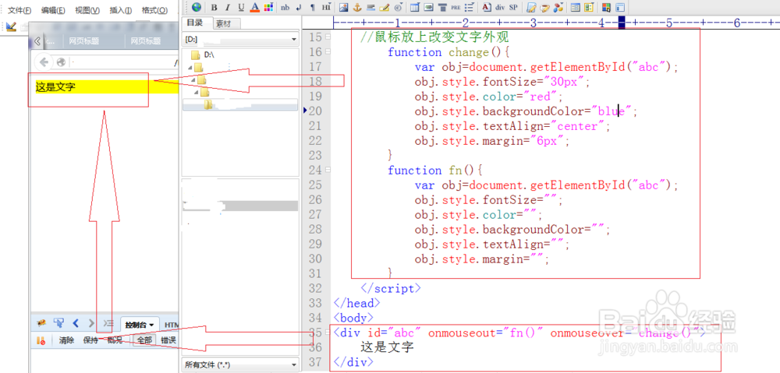Collapse the fold marker on line 24
The image size is (780, 373).
(328, 170)
